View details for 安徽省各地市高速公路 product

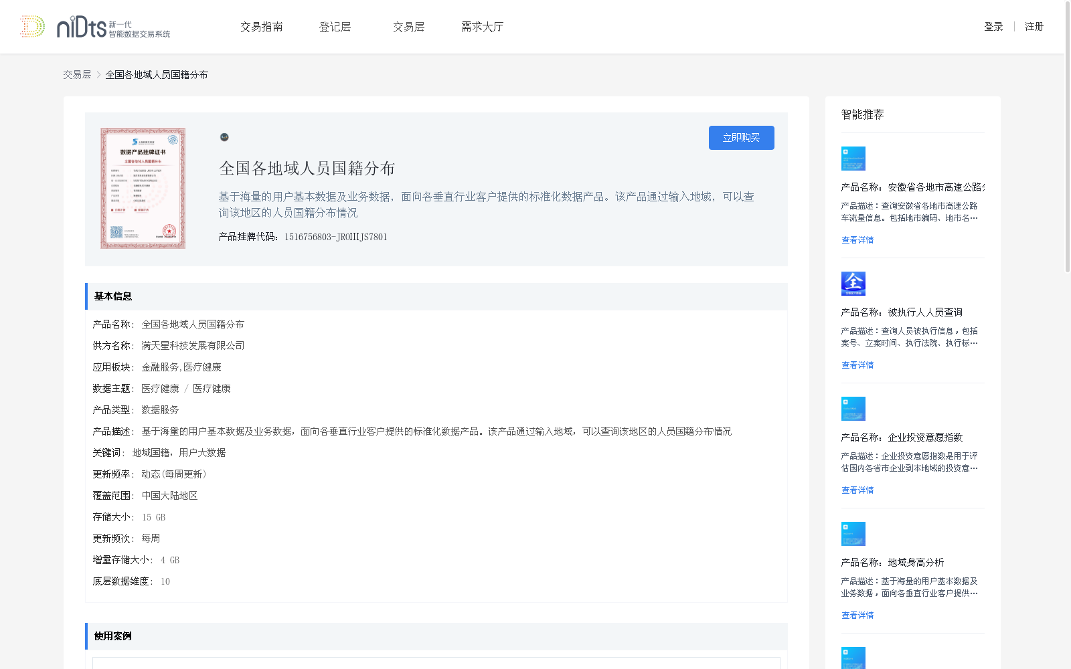[x=857, y=240]
